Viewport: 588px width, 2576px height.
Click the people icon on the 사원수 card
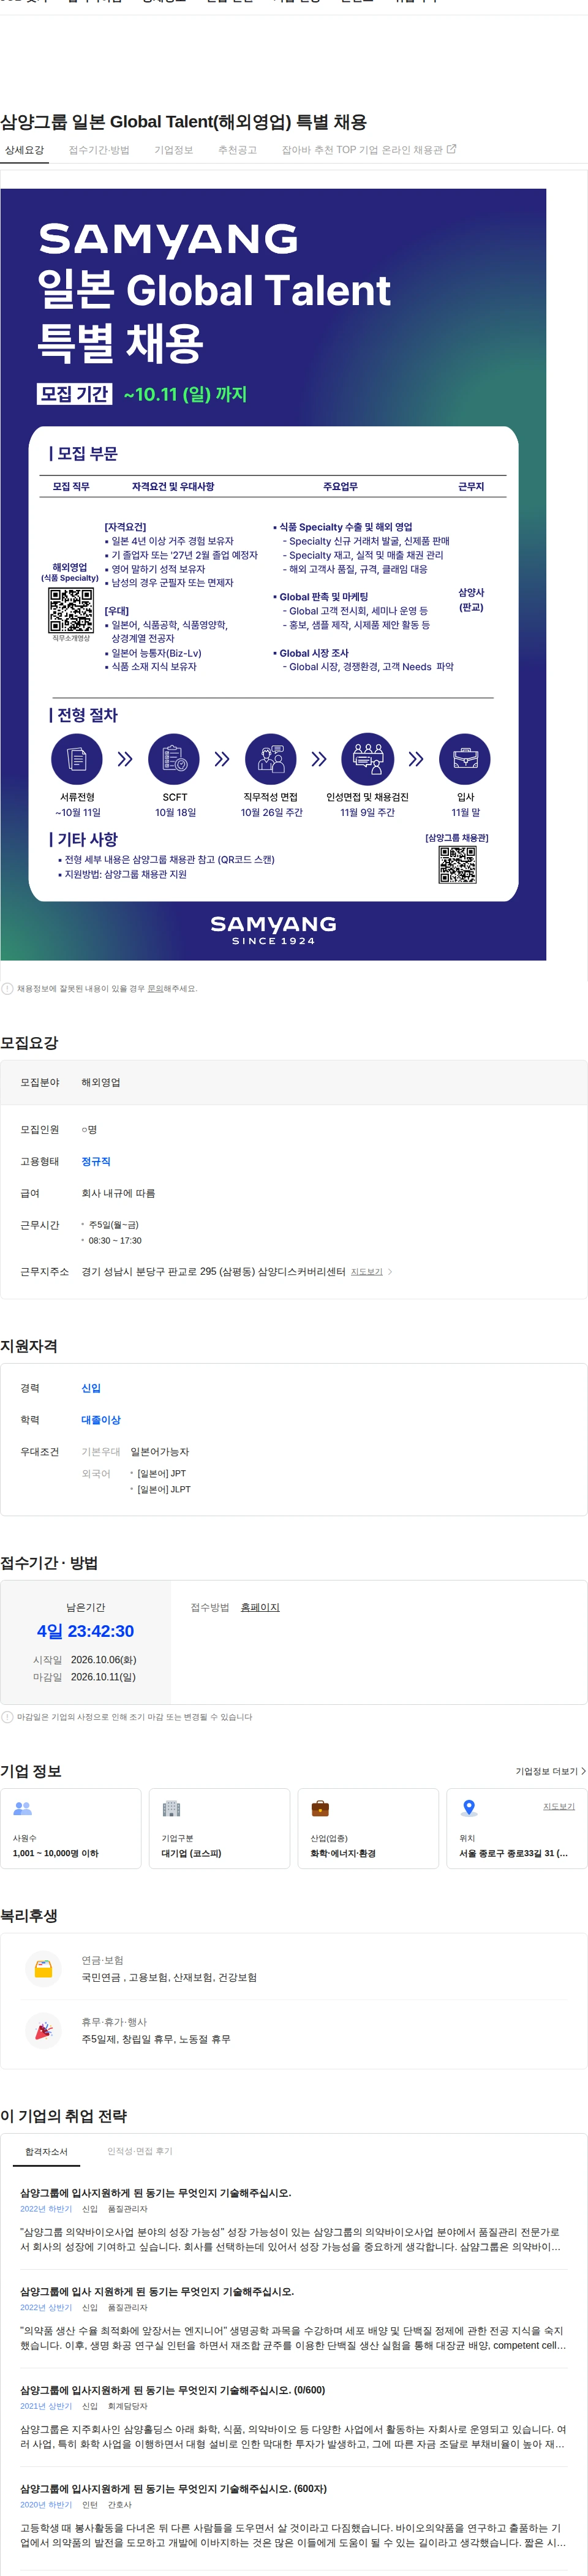23,1809
